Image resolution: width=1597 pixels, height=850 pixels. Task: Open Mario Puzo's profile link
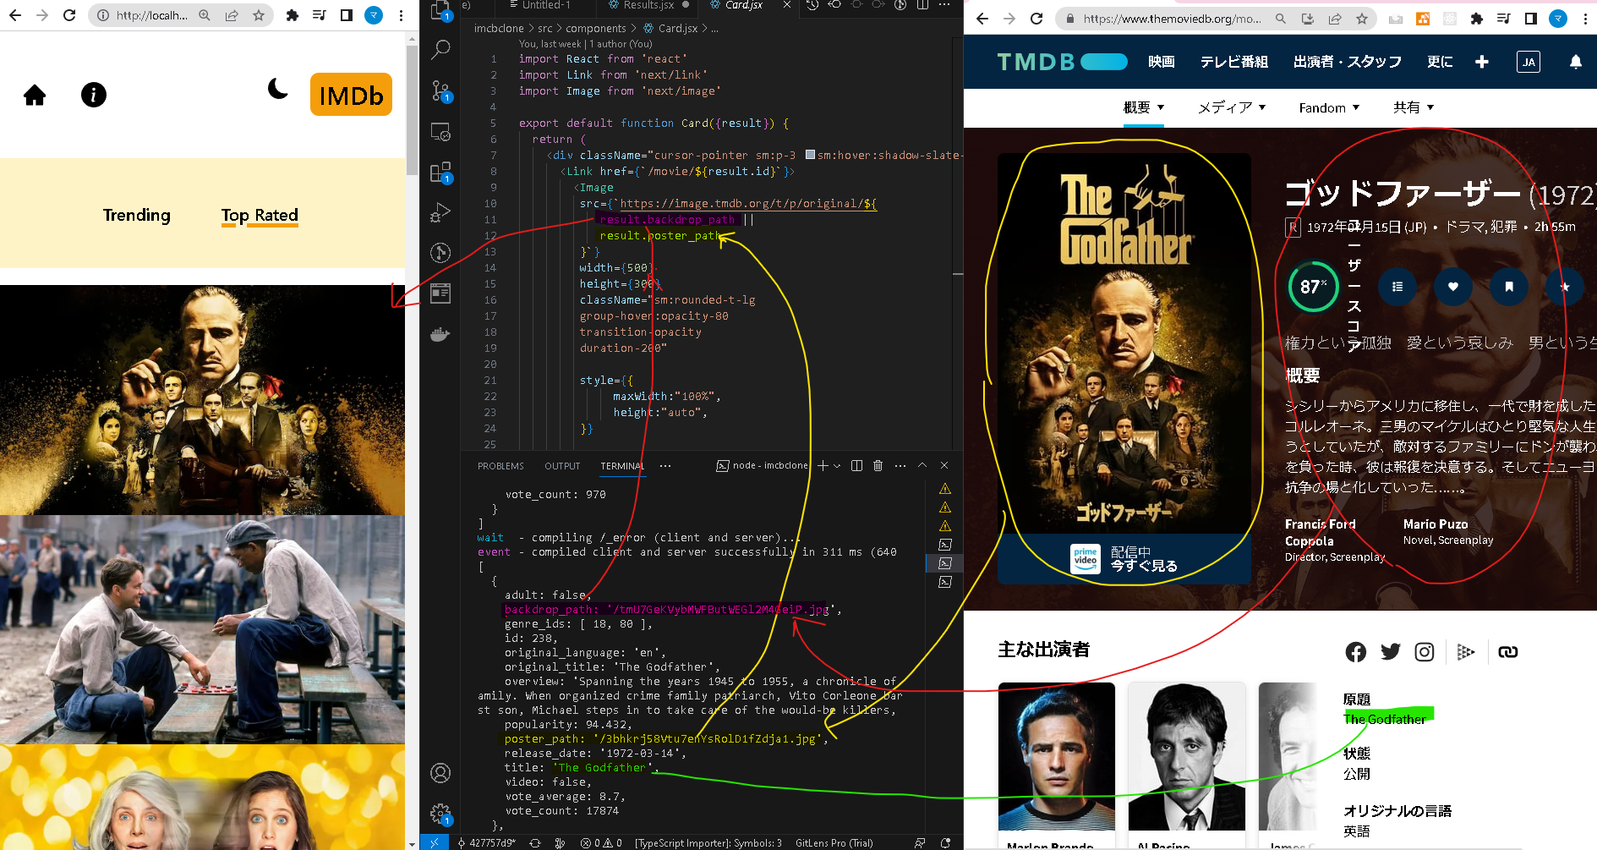[x=1436, y=524]
